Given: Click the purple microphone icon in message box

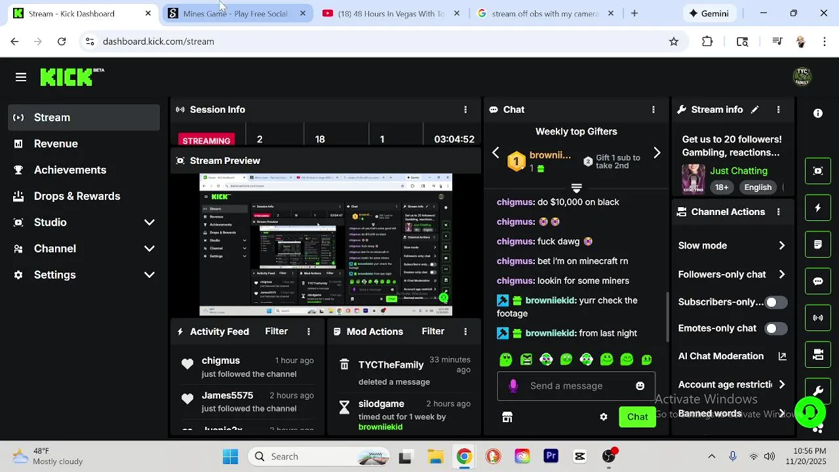Looking at the screenshot, I should [x=513, y=386].
